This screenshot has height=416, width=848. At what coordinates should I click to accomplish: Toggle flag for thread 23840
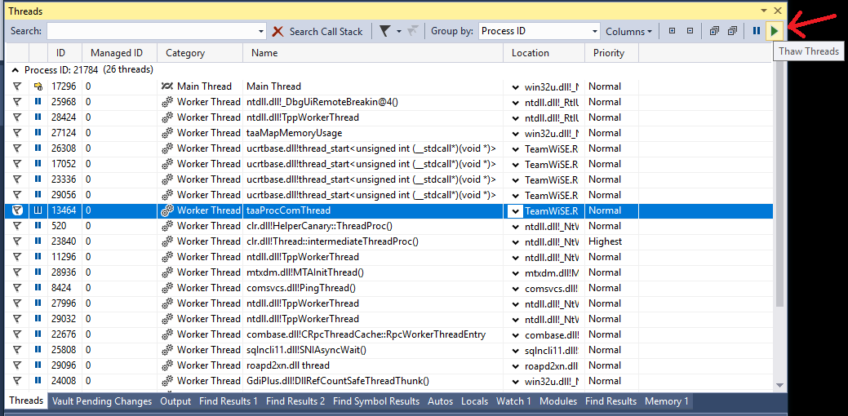(x=17, y=241)
